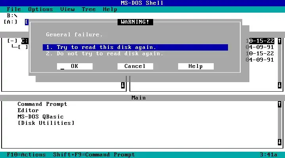Screen dimensions: 285x158
Task: Click the Main title bar
Action: pos(142,98)
